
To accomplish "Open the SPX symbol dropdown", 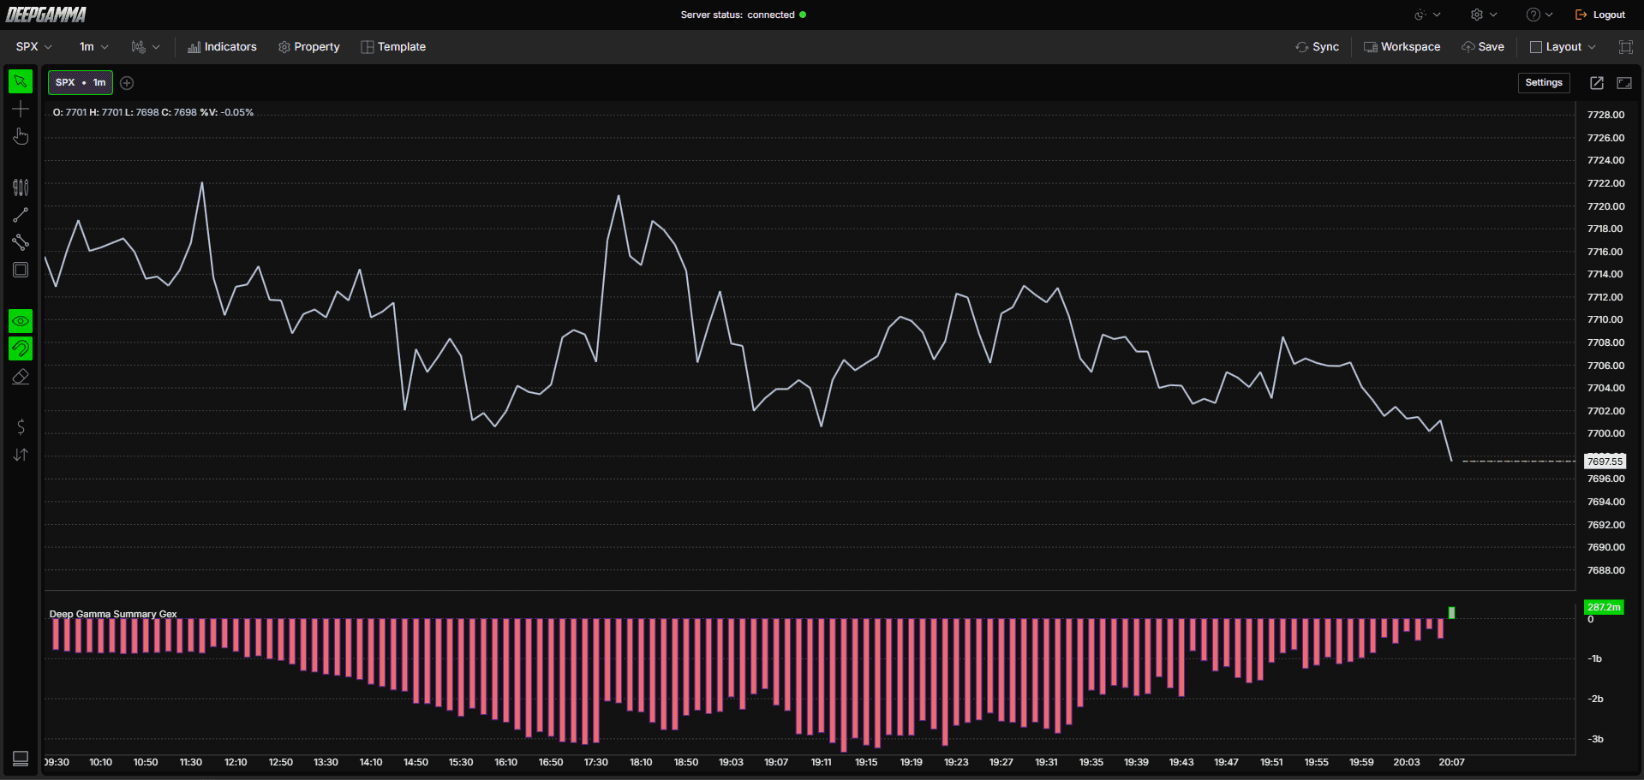I will click(x=33, y=47).
